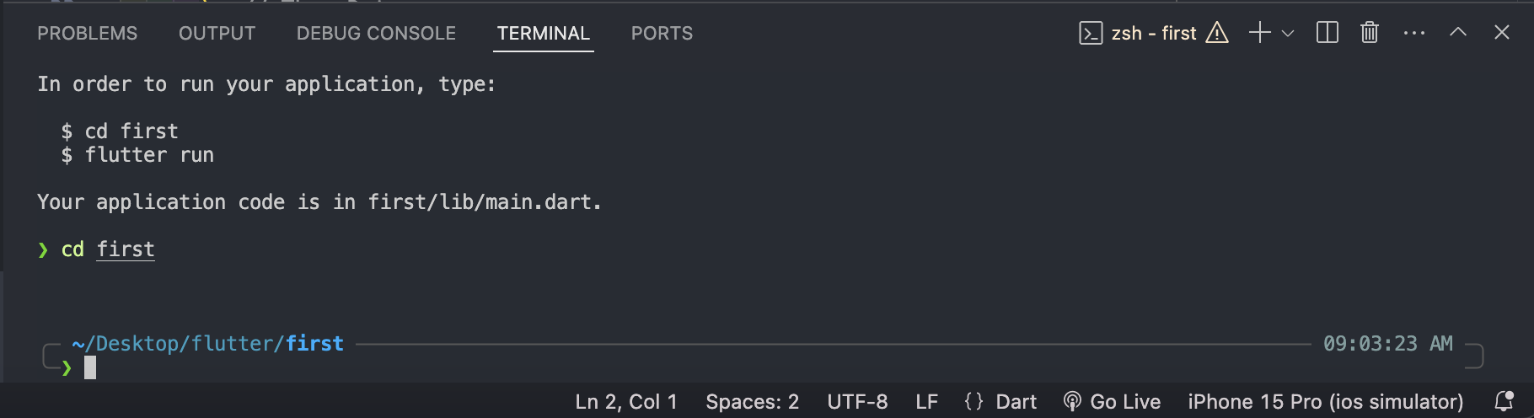Switch to the Problems tab
Image resolution: width=1534 pixels, height=418 pixels.
click(x=87, y=33)
